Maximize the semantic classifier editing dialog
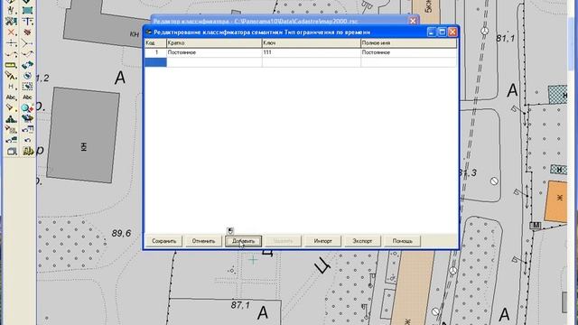The image size is (578, 325). point(442,32)
